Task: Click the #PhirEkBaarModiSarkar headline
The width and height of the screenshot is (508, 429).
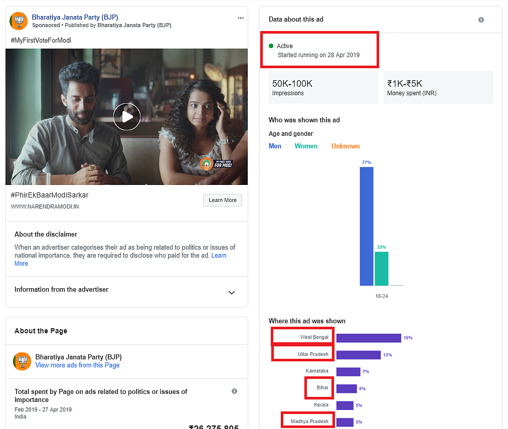Action: (x=50, y=195)
